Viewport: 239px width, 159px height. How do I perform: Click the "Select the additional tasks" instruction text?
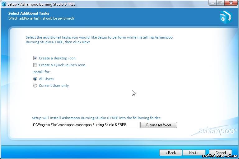pos(99,40)
